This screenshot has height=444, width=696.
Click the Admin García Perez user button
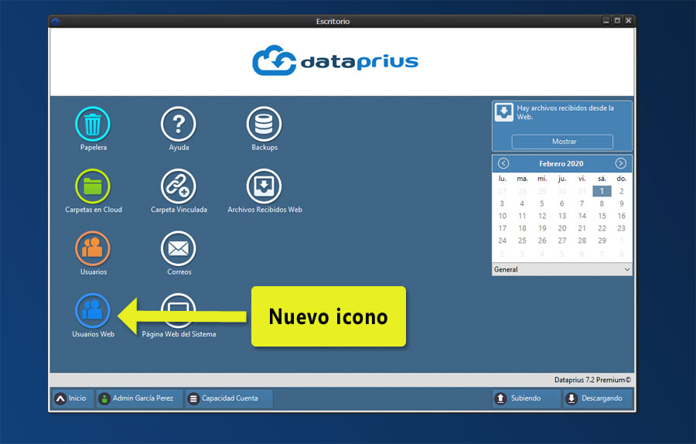point(139,398)
